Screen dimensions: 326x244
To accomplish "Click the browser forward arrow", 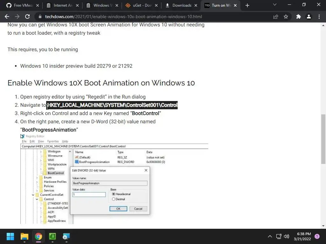I will [17, 17].
